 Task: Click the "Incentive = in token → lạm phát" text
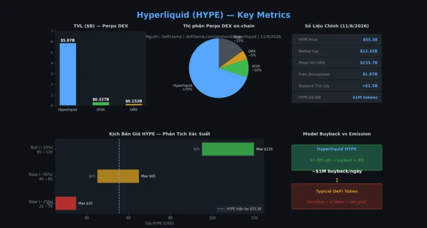click(x=337, y=202)
